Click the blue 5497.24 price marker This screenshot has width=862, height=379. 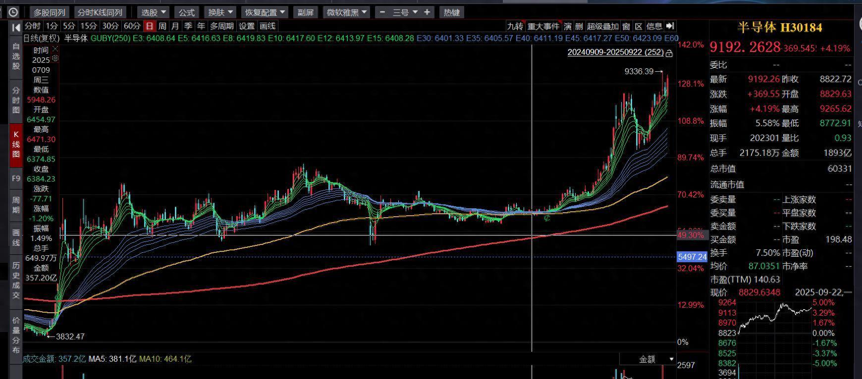point(692,257)
